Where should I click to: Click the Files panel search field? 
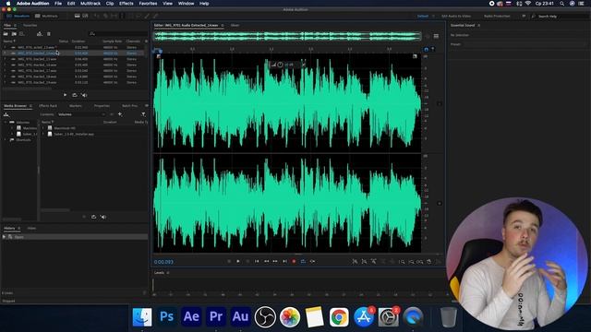(x=117, y=34)
